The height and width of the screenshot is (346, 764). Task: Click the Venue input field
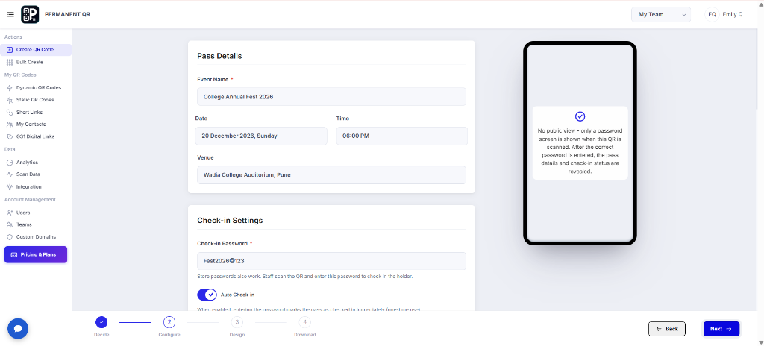pyautogui.click(x=331, y=175)
